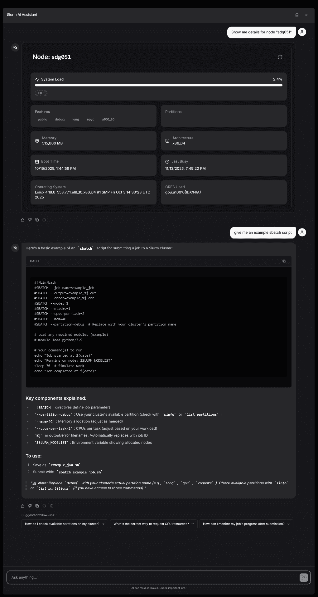This screenshot has width=318, height=597.
Task: Click the 'public' feature tag
Action: [x=42, y=120]
